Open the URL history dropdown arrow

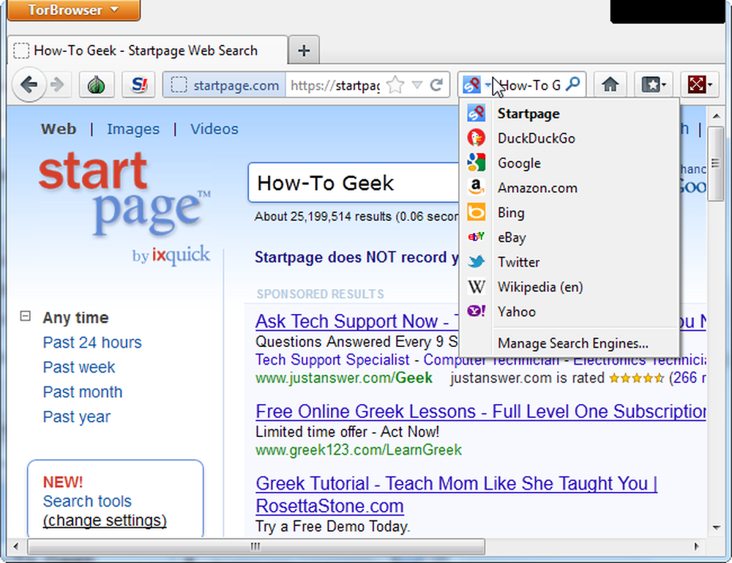coord(417,85)
